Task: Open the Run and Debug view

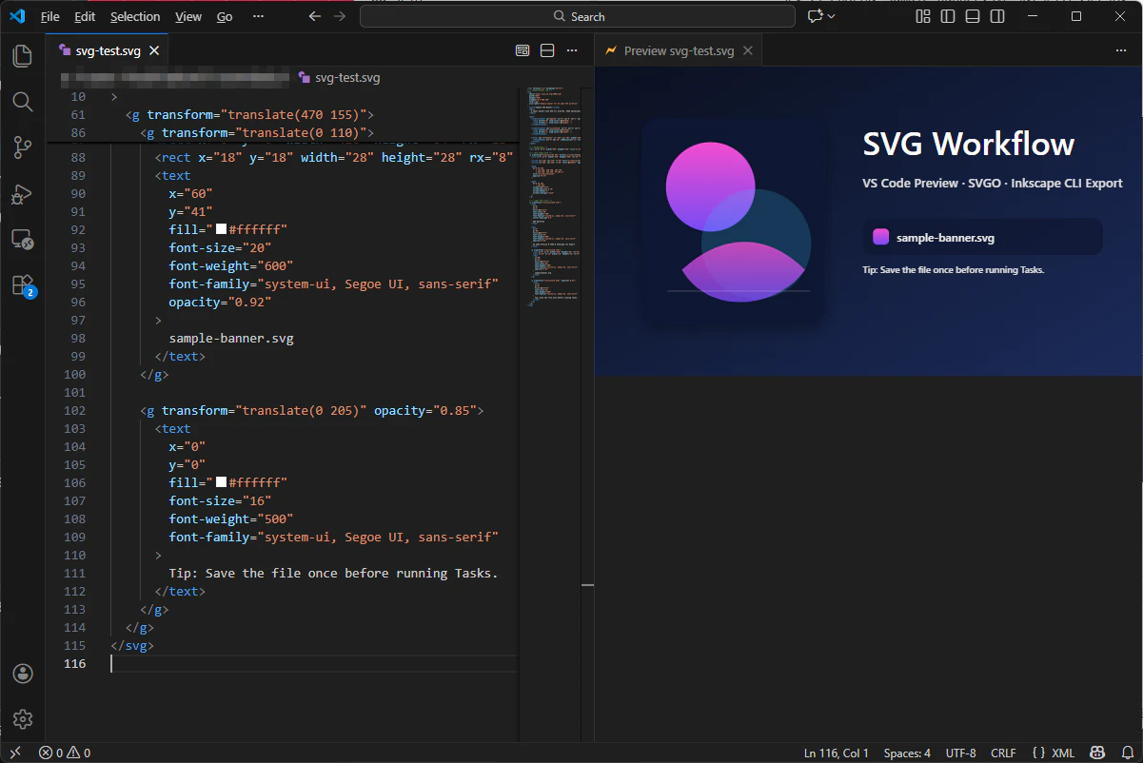Action: tap(23, 193)
